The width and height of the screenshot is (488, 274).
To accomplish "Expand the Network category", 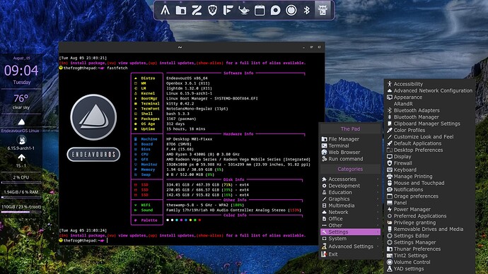I will [350, 212].
